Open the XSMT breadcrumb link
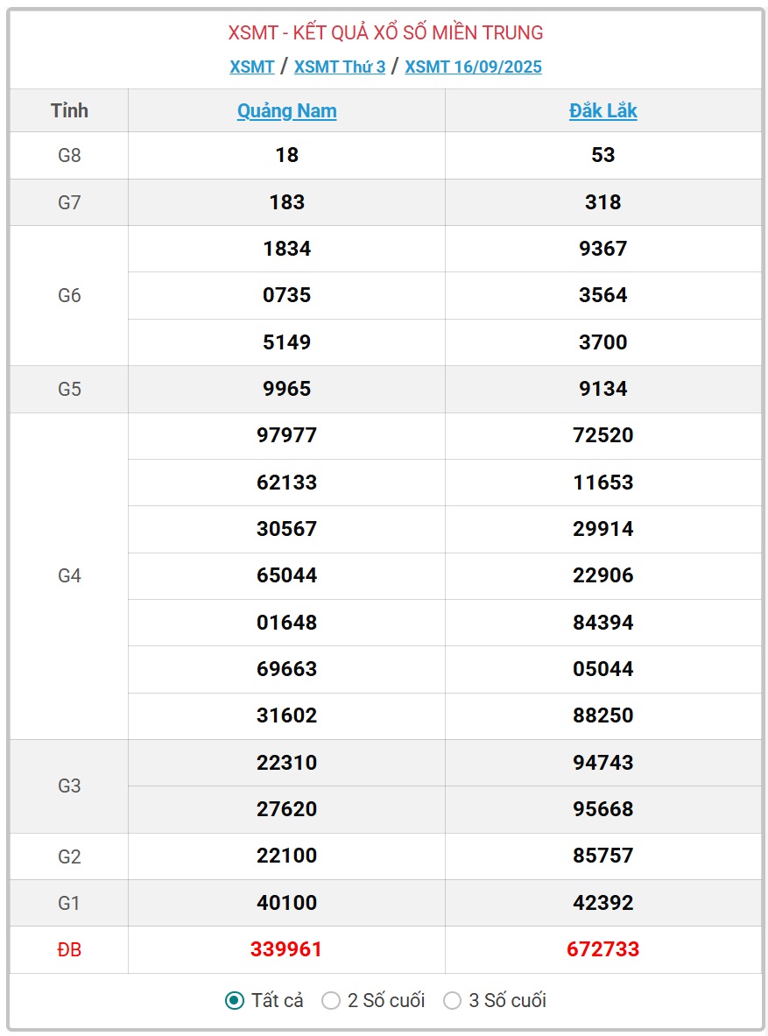 click(252, 67)
